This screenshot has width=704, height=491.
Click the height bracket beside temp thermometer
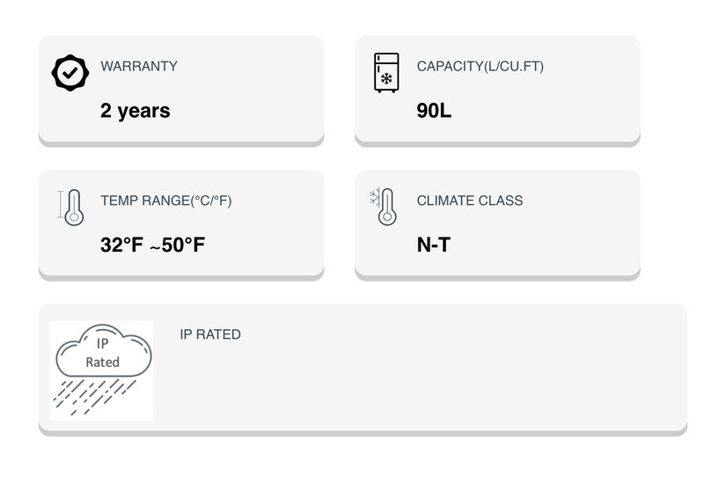tap(60, 206)
